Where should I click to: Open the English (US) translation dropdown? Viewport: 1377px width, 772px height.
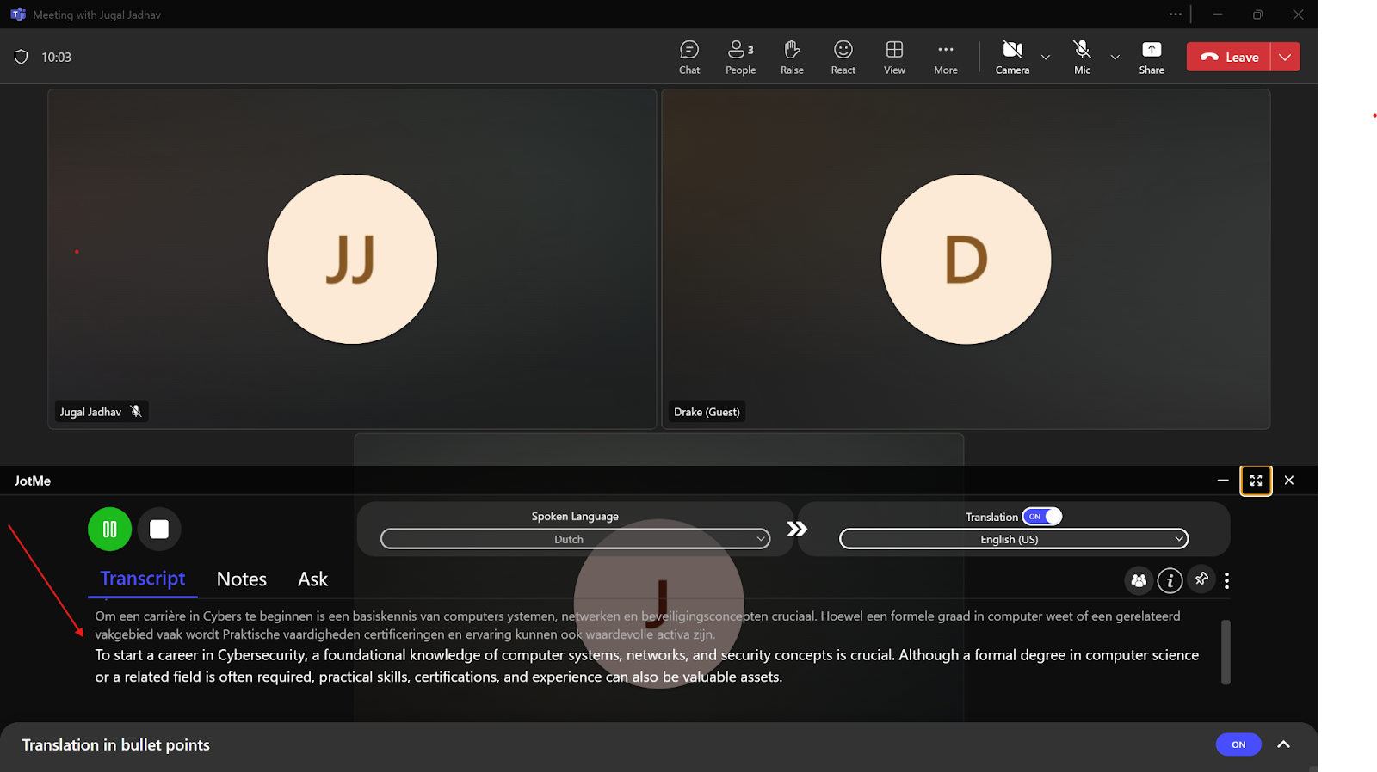tap(1014, 539)
